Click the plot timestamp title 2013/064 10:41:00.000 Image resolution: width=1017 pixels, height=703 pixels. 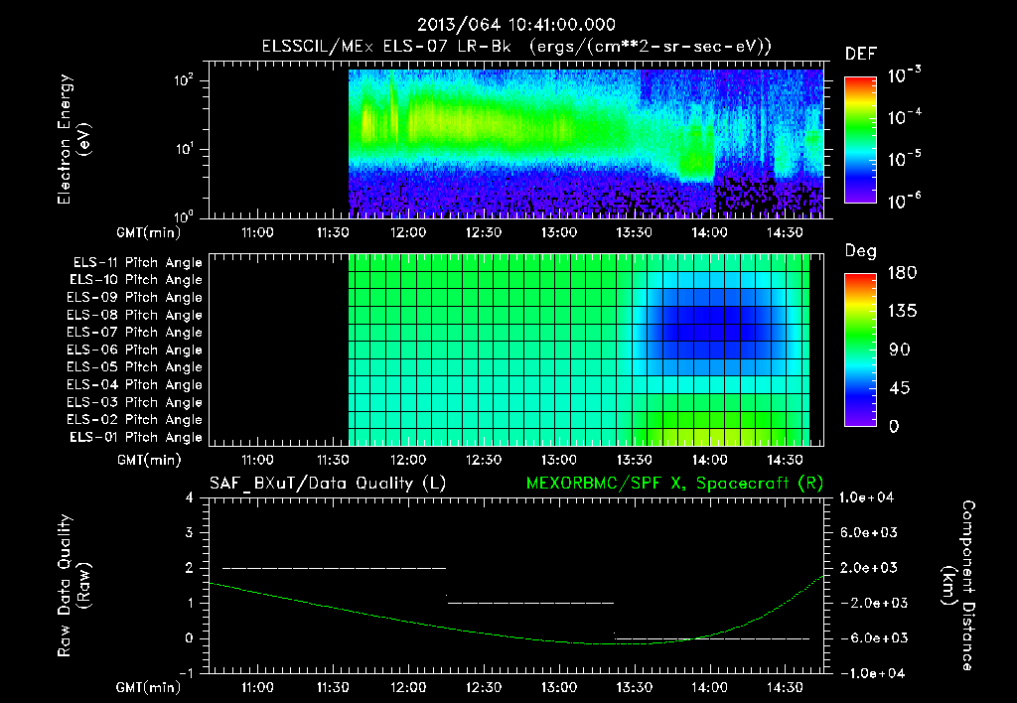coord(516,25)
